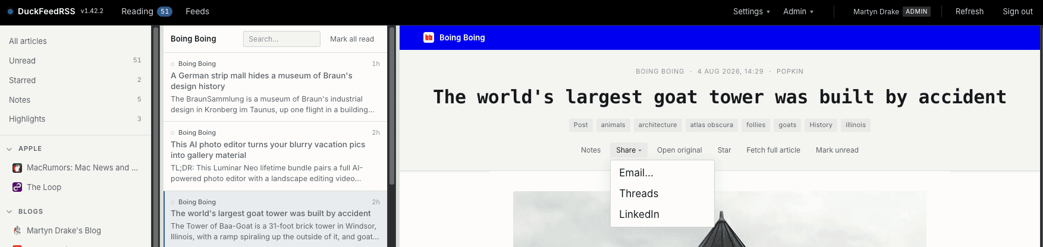Click Fetch full article
Screen dimensions: 1043x247
point(773,150)
